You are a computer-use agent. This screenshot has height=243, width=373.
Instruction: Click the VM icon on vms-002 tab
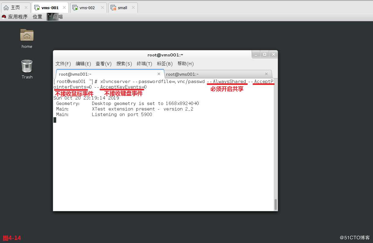point(75,8)
